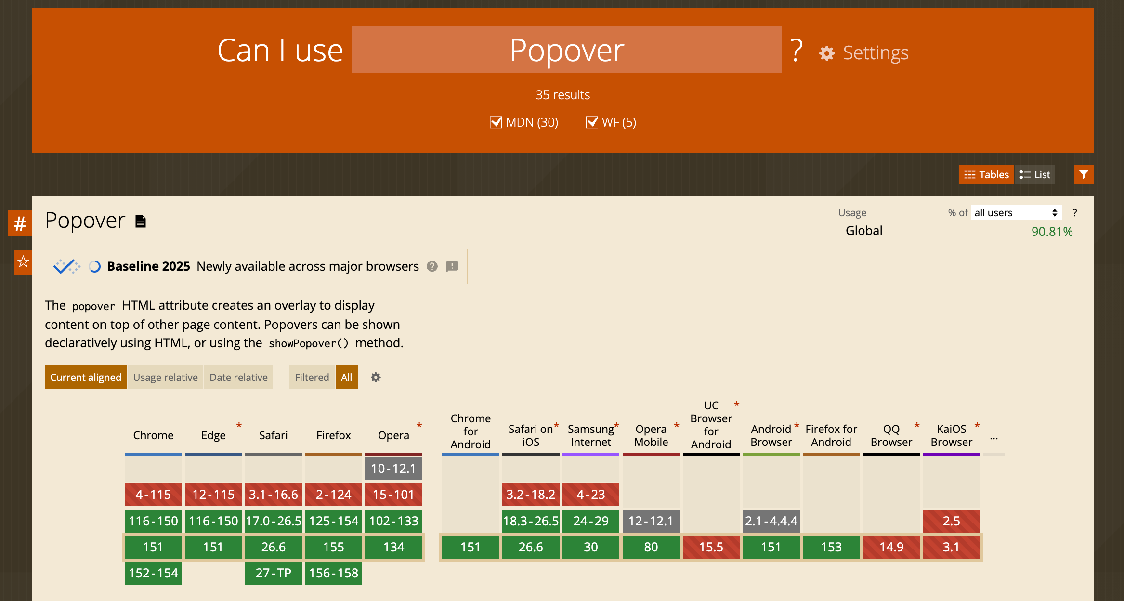Open the spec document icon next to Popover
Image resolution: width=1124 pixels, height=601 pixels.
pos(141,222)
